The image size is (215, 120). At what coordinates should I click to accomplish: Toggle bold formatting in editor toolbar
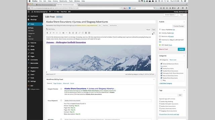tap(47, 33)
